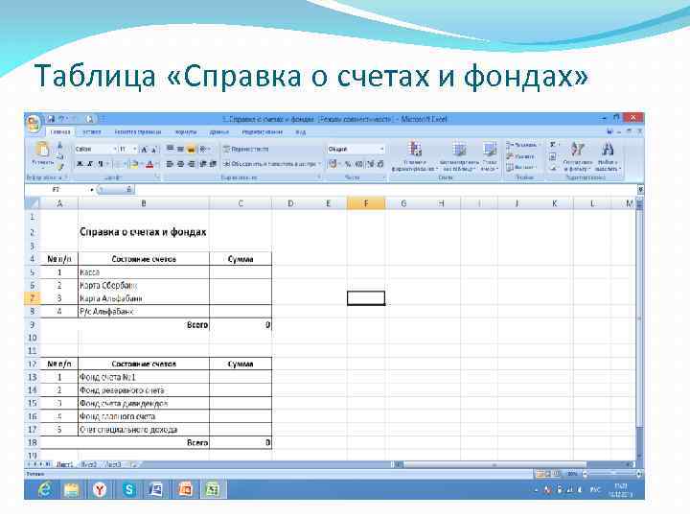Image resolution: width=690 pixels, height=518 pixels.
Task: Click the decrease decimal icon
Action: (x=380, y=164)
